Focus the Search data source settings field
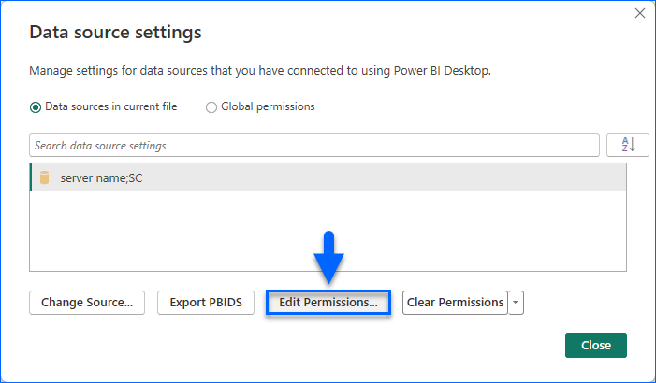The height and width of the screenshot is (383, 656). [313, 146]
